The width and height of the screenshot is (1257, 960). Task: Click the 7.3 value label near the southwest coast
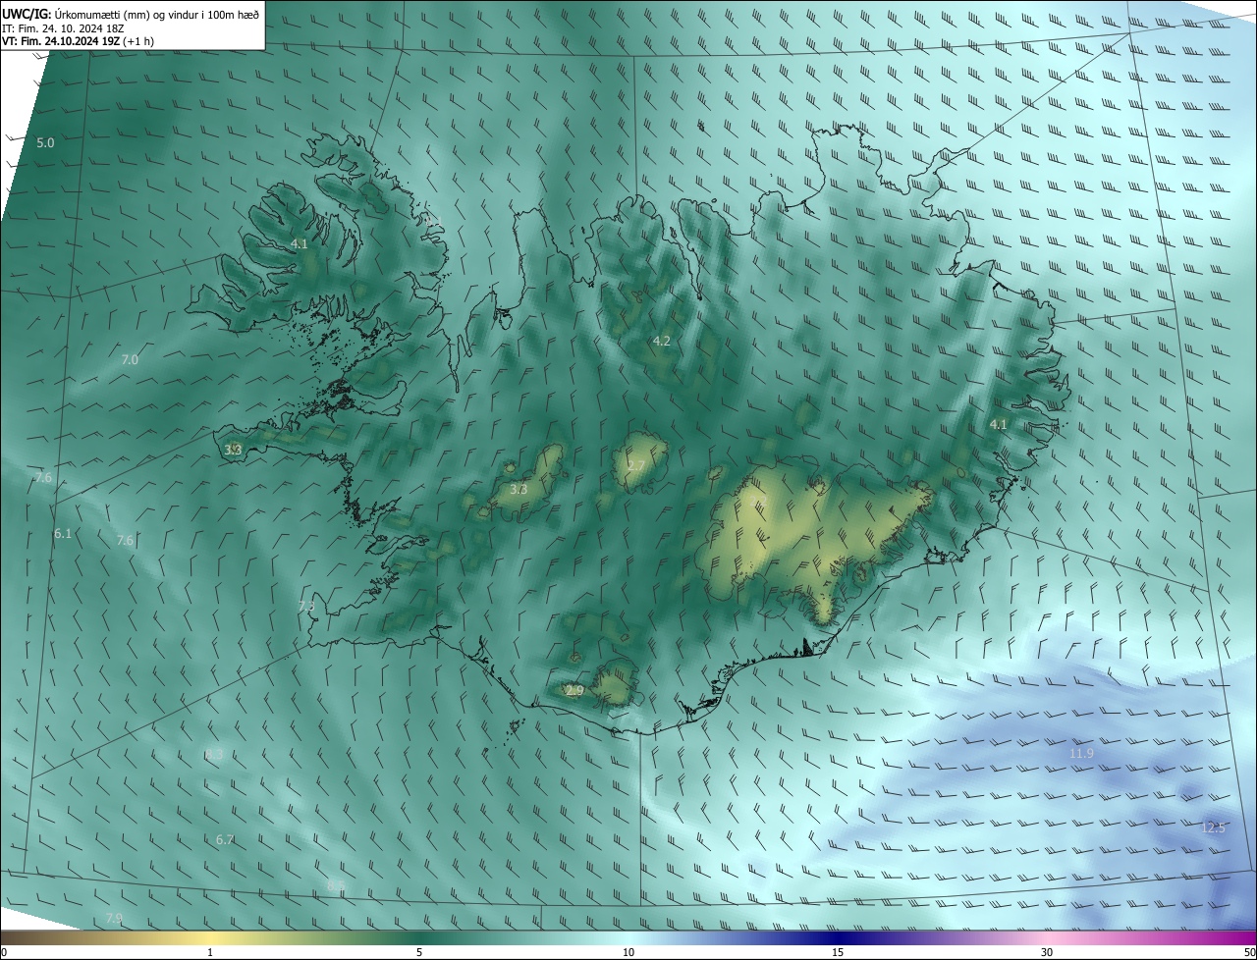coord(306,607)
